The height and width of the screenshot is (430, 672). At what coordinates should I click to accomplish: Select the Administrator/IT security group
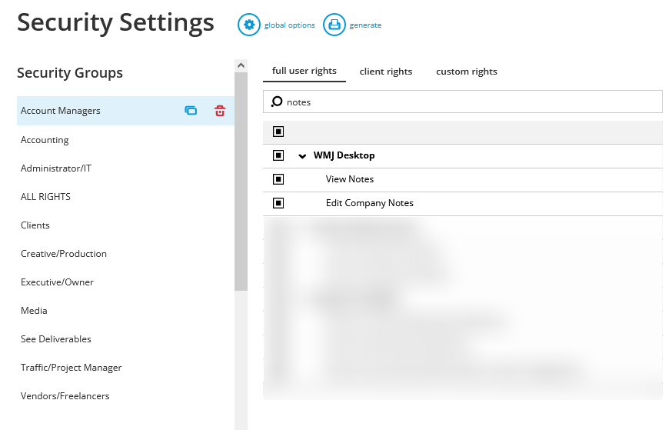click(56, 168)
